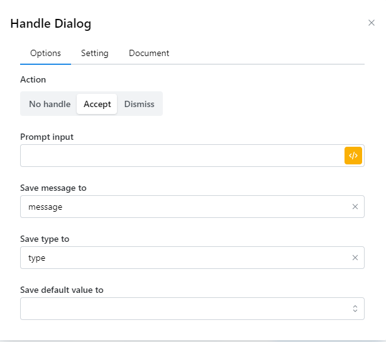Choose the Accept action option
386x342 pixels.
[x=97, y=104]
